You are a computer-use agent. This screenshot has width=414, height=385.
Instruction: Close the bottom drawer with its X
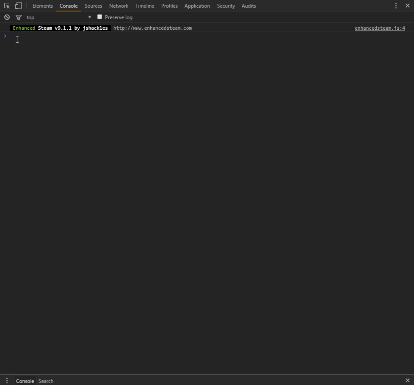pos(407,380)
